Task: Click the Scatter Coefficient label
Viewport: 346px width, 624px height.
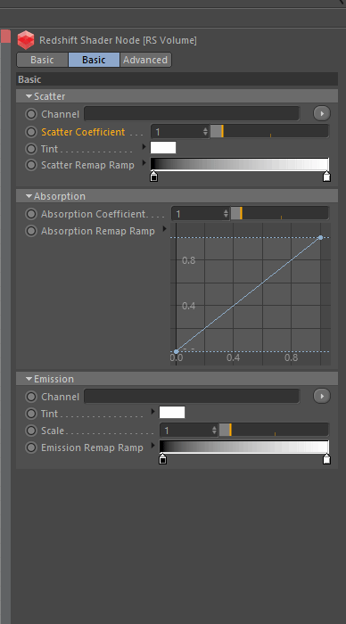Action: tap(83, 132)
